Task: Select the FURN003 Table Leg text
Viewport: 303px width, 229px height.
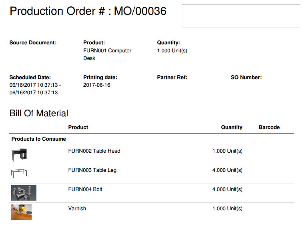Action: tap(92, 170)
